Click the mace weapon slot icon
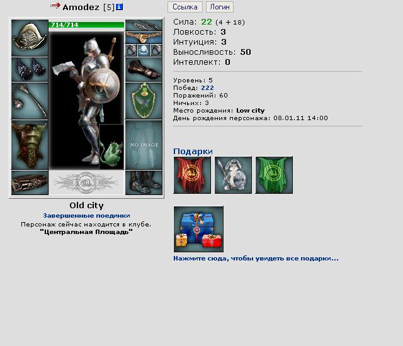403x346 pixels. tap(30, 101)
